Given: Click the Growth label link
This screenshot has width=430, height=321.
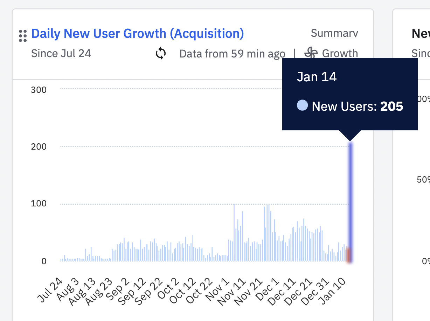Looking at the screenshot, I should click(x=340, y=54).
